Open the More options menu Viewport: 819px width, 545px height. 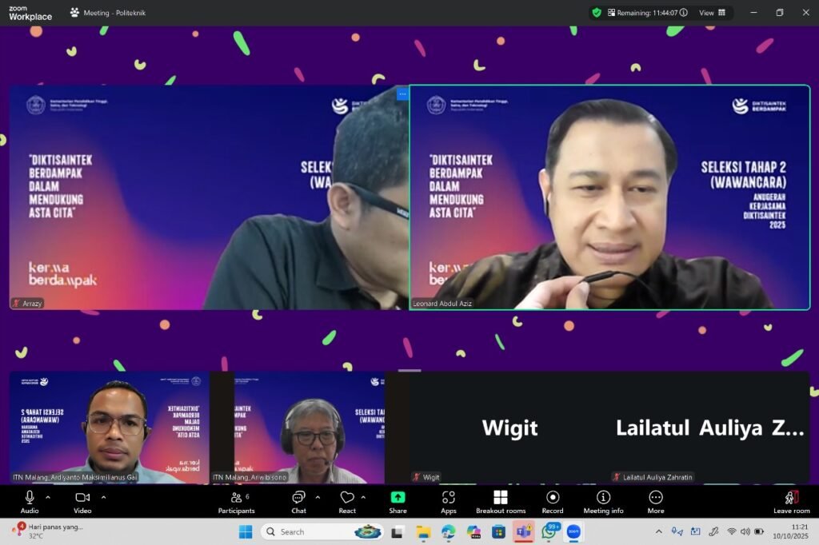pyautogui.click(x=656, y=502)
